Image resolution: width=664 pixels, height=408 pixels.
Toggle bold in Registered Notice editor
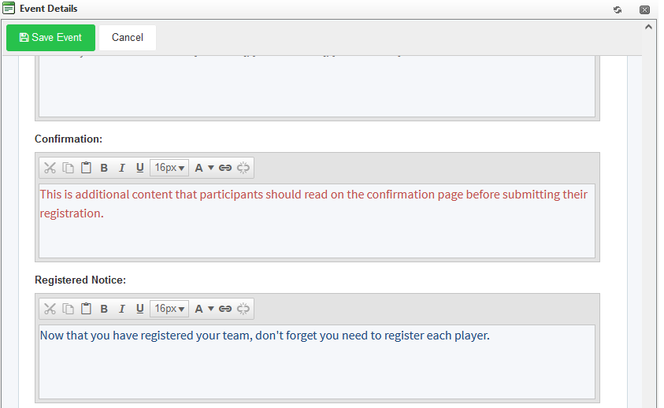(x=104, y=309)
